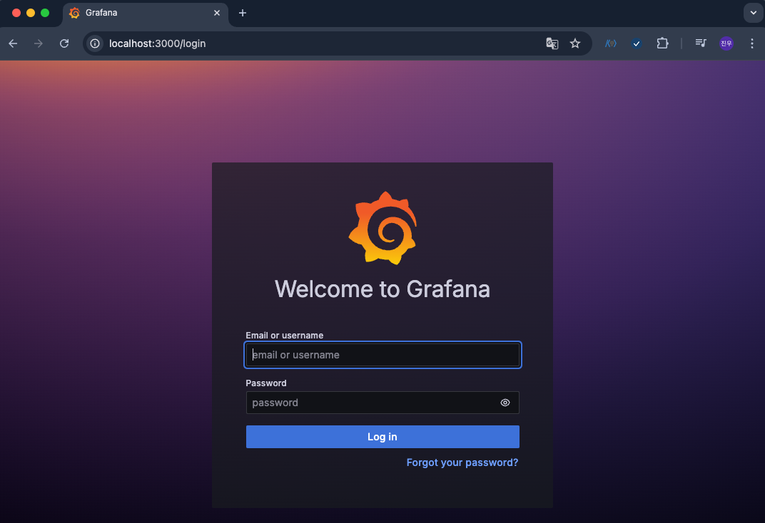Open the Chrome three-dot menu
This screenshot has width=765, height=523.
click(752, 43)
